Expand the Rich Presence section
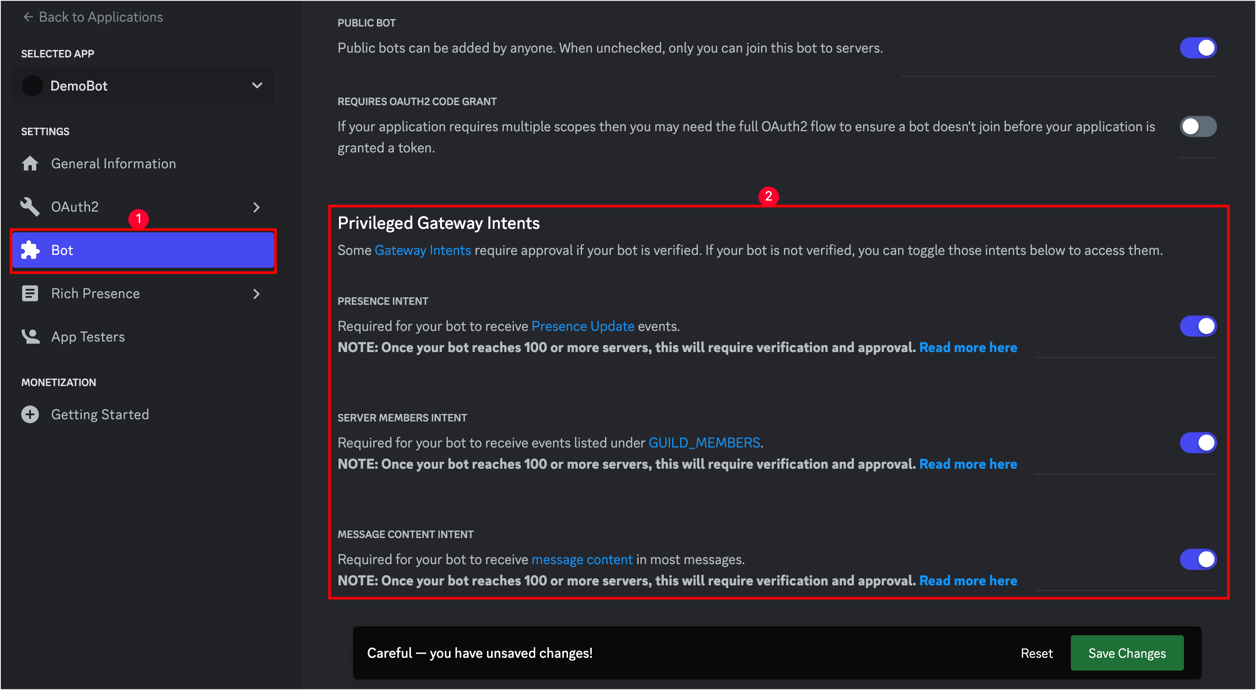Screen dimensions: 1256x690 [256, 293]
